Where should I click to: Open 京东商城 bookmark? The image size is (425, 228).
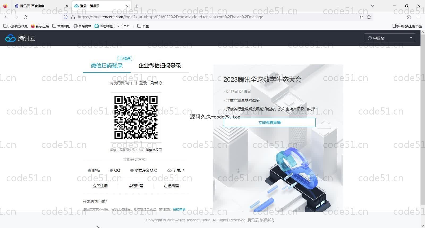[x=82, y=26]
